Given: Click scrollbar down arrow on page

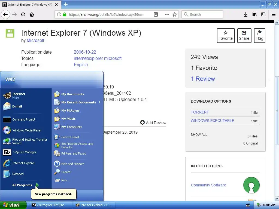Looking at the screenshot, I should pyautogui.click(x=277, y=198).
